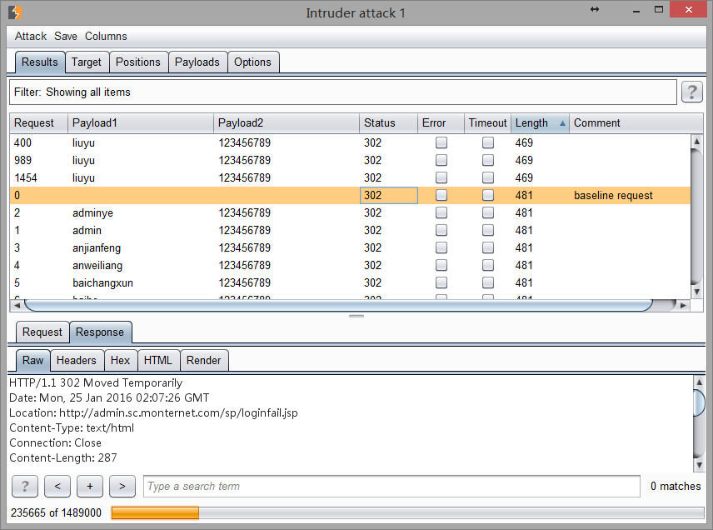Switch to the Payloads tab
Viewport: 713px width, 530px height.
[x=197, y=62]
